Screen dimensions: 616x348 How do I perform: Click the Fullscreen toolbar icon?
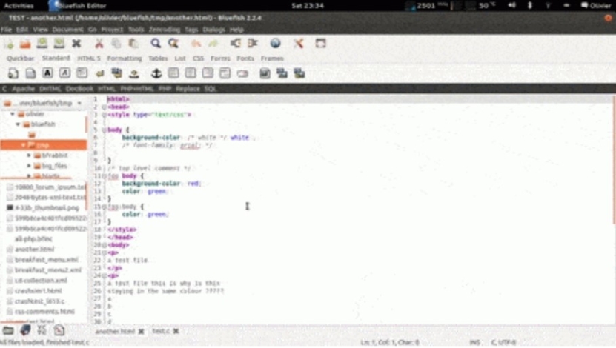(x=320, y=44)
